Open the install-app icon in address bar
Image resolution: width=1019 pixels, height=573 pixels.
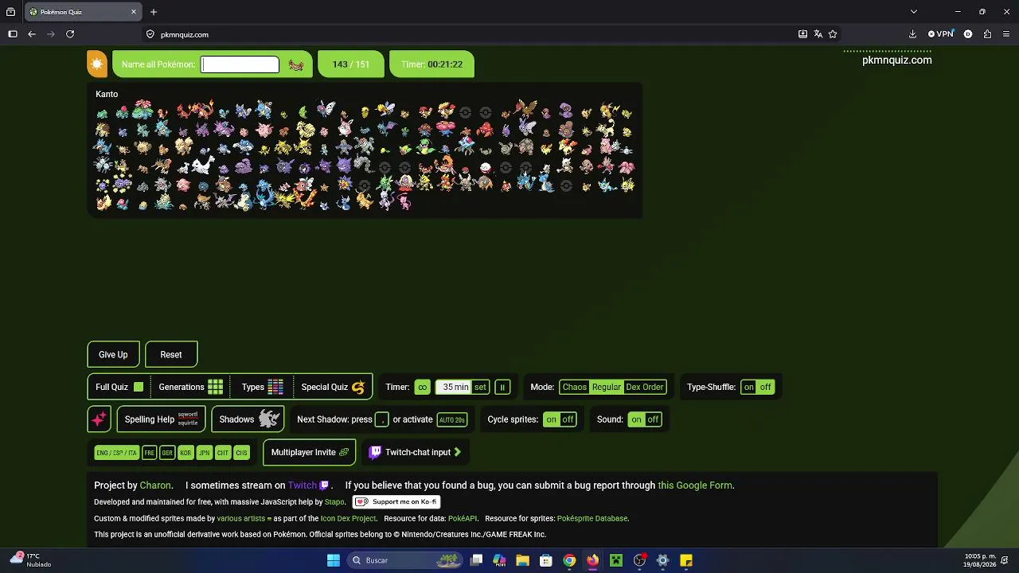click(802, 34)
